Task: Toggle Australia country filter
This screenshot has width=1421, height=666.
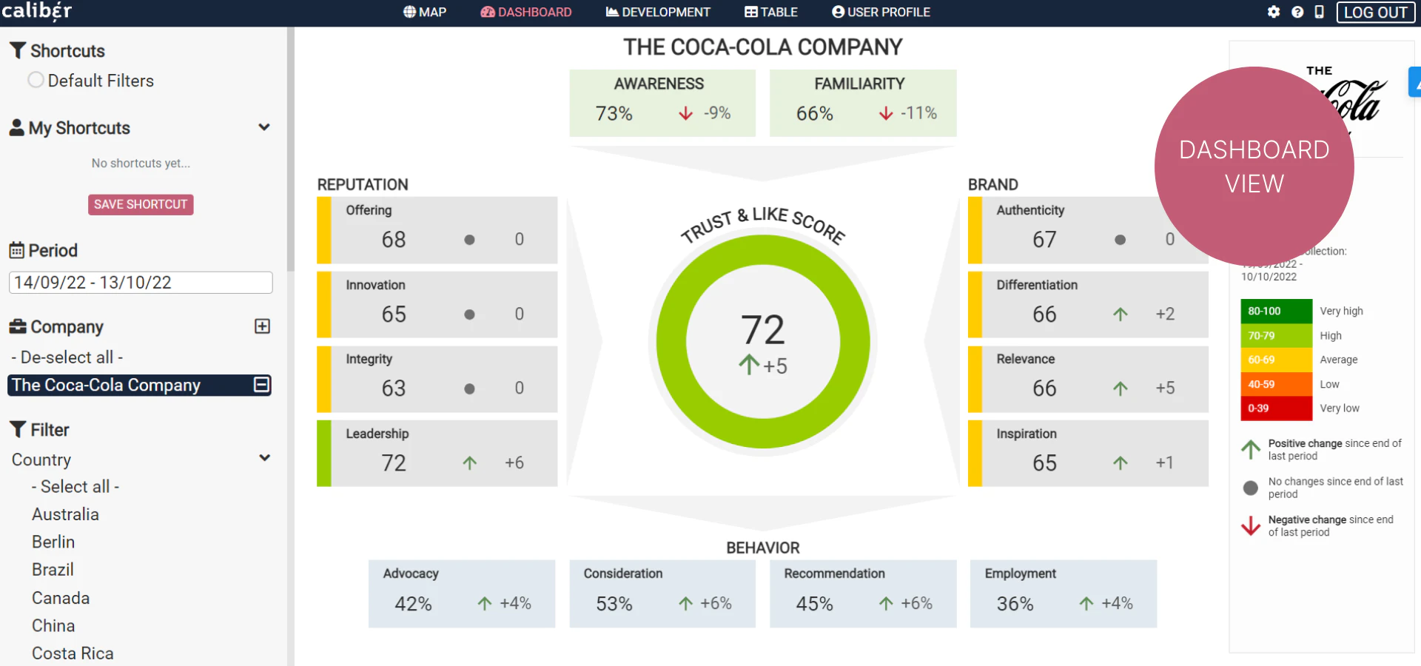Action: pyautogui.click(x=65, y=514)
